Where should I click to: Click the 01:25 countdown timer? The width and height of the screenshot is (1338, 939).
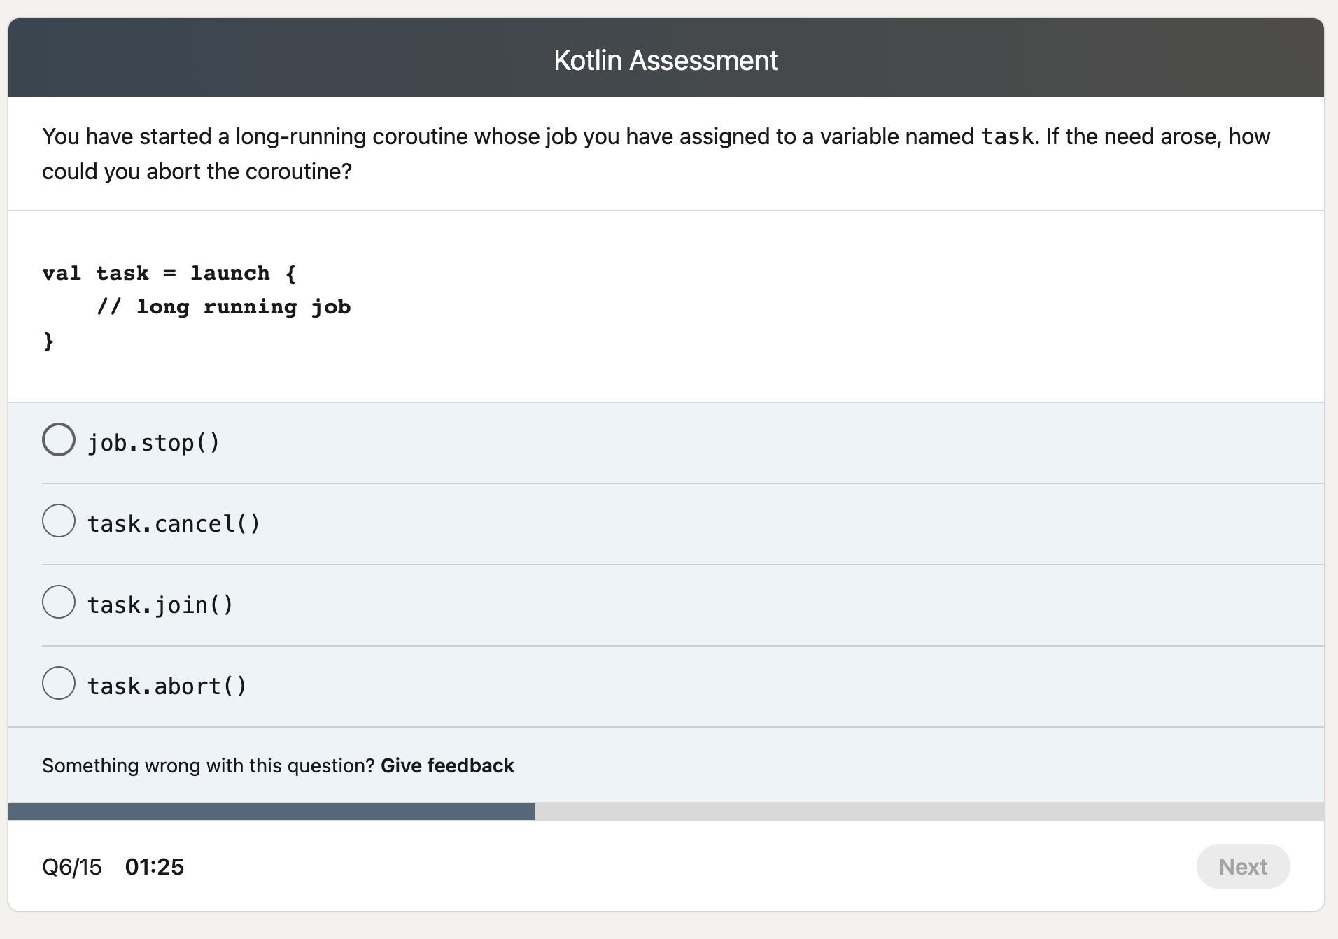tap(155, 866)
